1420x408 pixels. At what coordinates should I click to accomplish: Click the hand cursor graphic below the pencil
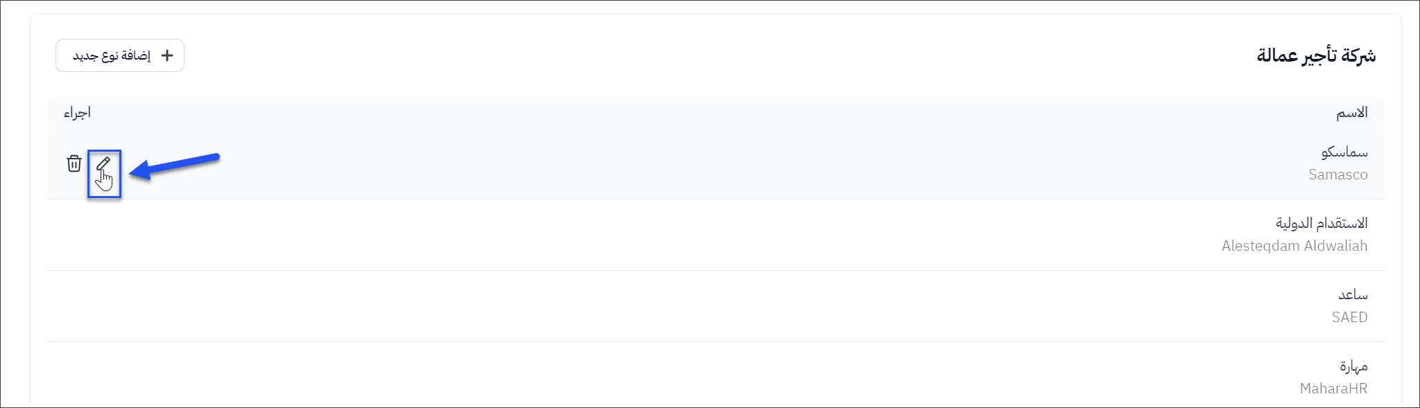[105, 181]
